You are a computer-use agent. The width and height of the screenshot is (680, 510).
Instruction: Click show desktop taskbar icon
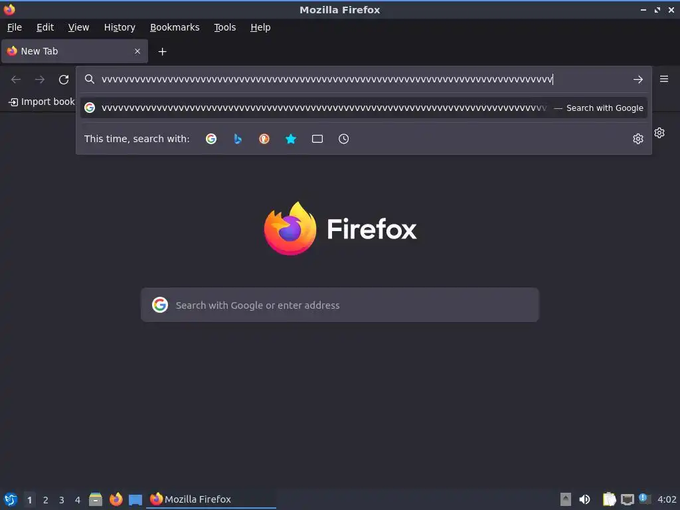135,499
